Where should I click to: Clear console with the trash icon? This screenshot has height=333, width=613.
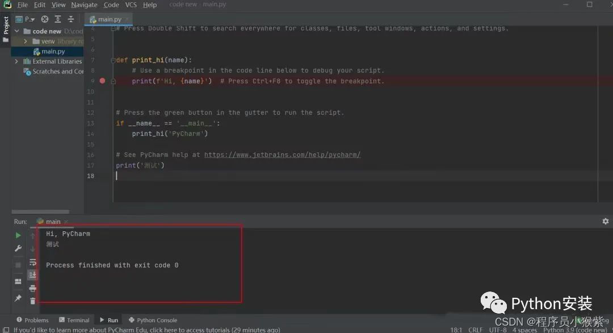coord(33,301)
